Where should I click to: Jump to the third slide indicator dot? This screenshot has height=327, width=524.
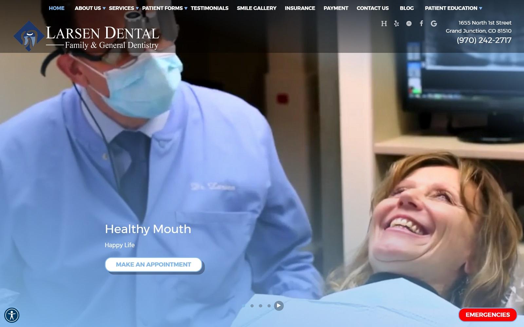pos(260,306)
